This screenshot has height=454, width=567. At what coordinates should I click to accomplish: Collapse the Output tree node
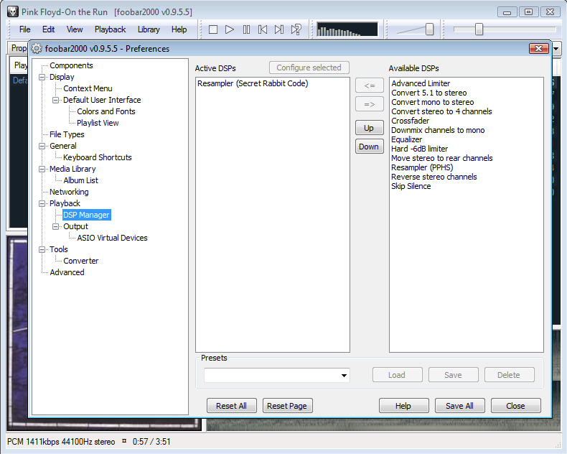pos(55,226)
